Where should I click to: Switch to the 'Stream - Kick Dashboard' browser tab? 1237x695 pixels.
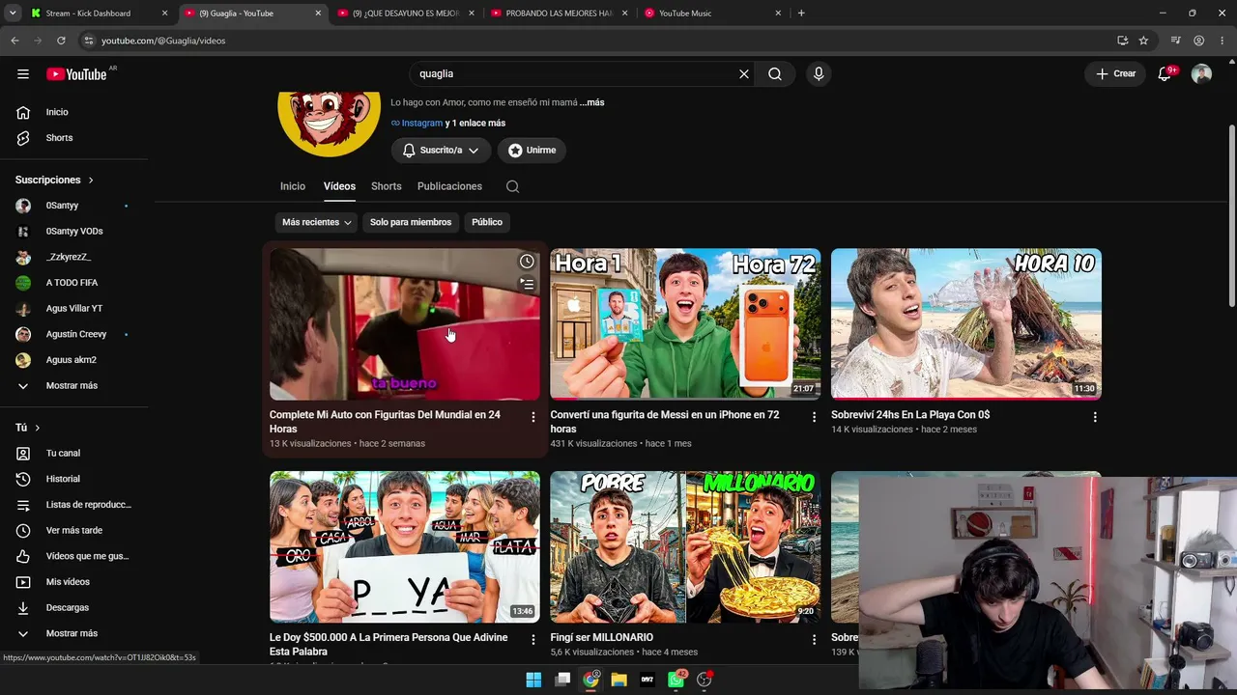pos(99,14)
